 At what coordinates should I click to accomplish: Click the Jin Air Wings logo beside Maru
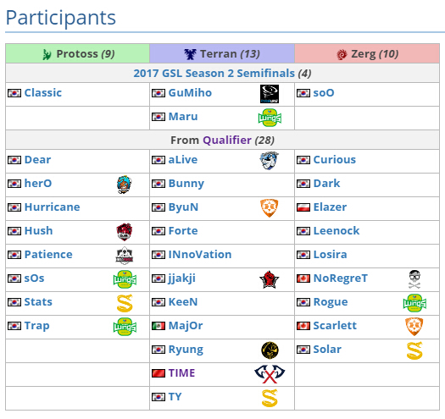tap(270, 118)
